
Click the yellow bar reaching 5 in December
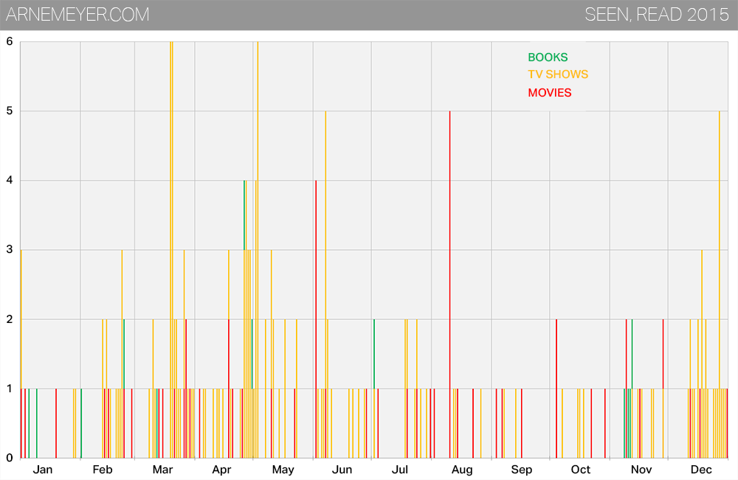[x=719, y=285]
